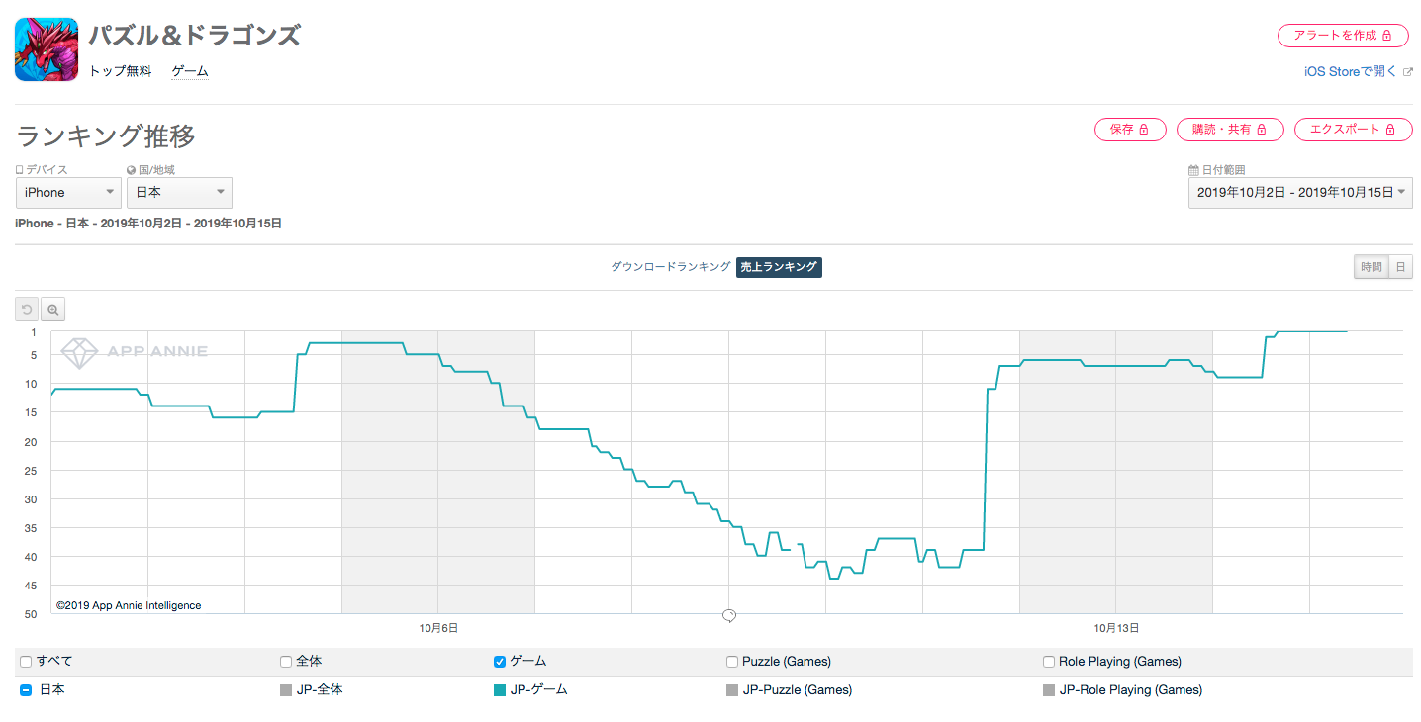1421x722 pixels.
Task: Uncheck the ゲーム checkbox
Action: click(x=500, y=662)
